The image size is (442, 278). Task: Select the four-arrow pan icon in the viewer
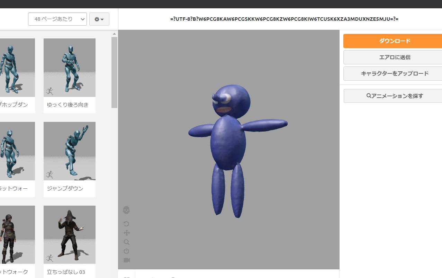(126, 233)
